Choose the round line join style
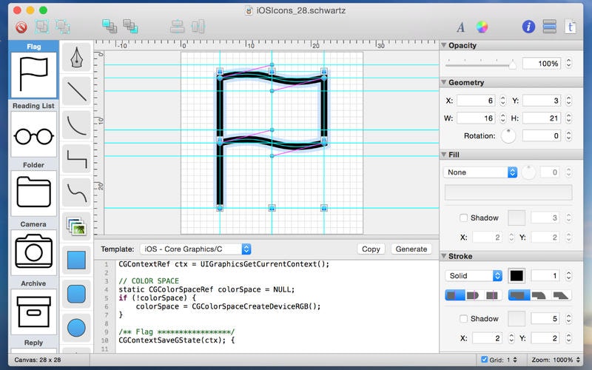Image resolution: width=592 pixels, height=370 pixels. [x=539, y=295]
